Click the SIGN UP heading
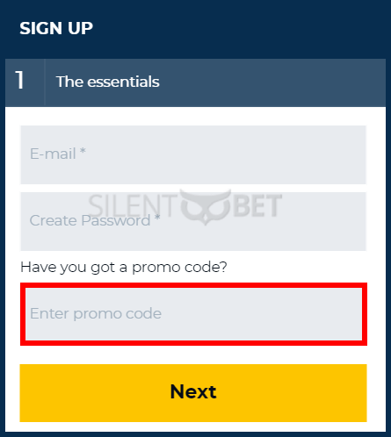This screenshot has width=391, height=437. pyautogui.click(x=56, y=28)
